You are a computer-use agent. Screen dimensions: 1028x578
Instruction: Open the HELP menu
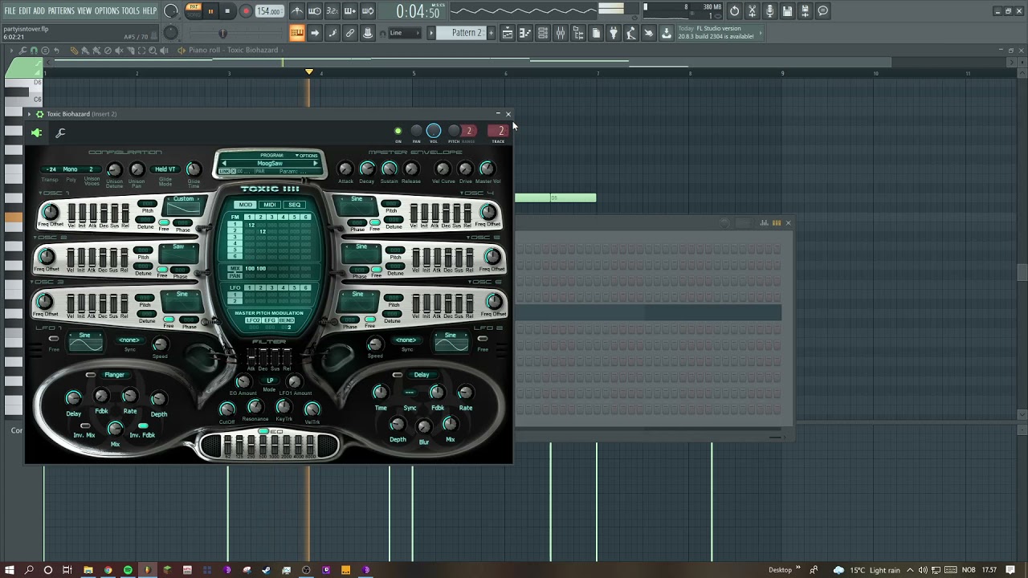[x=149, y=11]
